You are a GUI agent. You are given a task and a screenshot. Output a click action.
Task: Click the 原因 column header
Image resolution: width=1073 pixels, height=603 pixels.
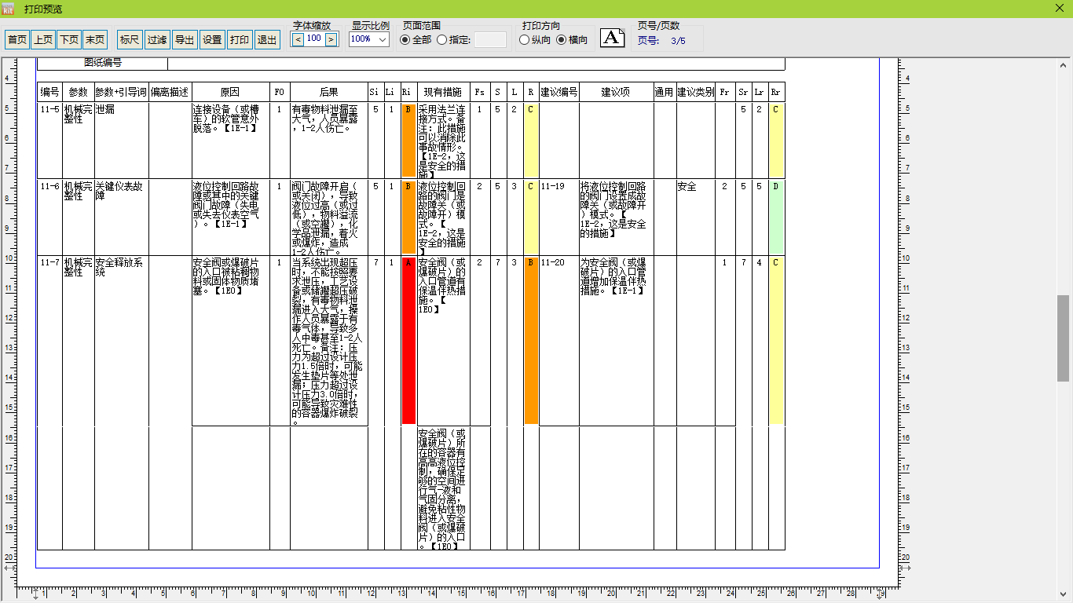click(x=230, y=92)
